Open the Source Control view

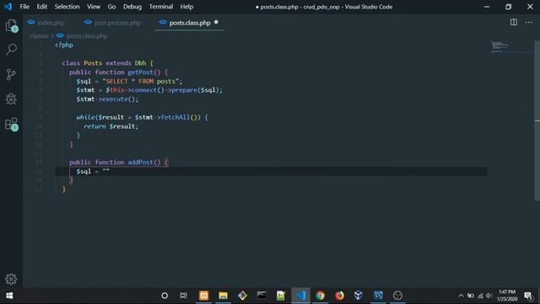click(11, 74)
